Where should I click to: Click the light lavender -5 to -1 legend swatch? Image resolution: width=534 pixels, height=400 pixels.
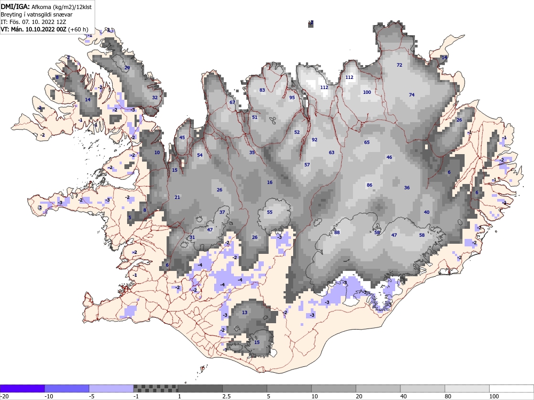(x=112, y=388)
